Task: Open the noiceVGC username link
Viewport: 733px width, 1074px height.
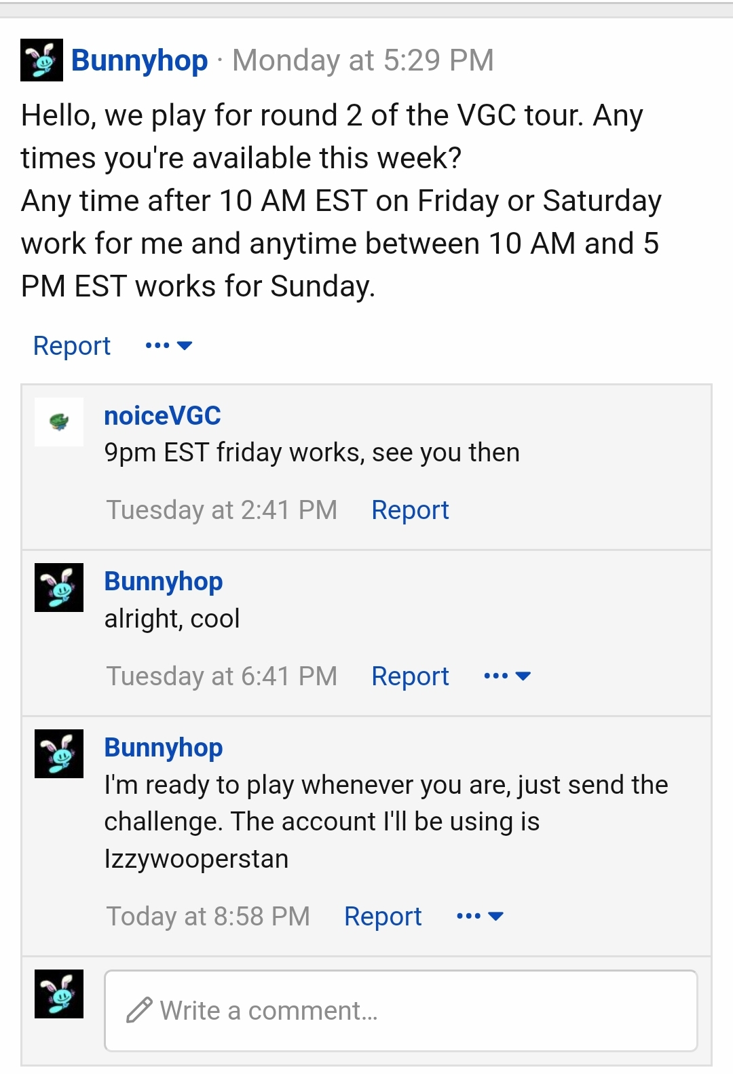Action: click(x=162, y=416)
